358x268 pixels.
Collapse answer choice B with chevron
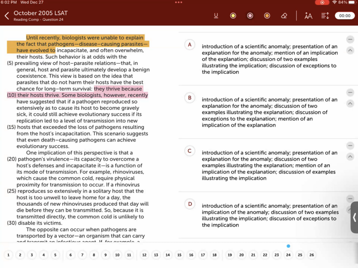pyautogui.click(x=350, y=103)
